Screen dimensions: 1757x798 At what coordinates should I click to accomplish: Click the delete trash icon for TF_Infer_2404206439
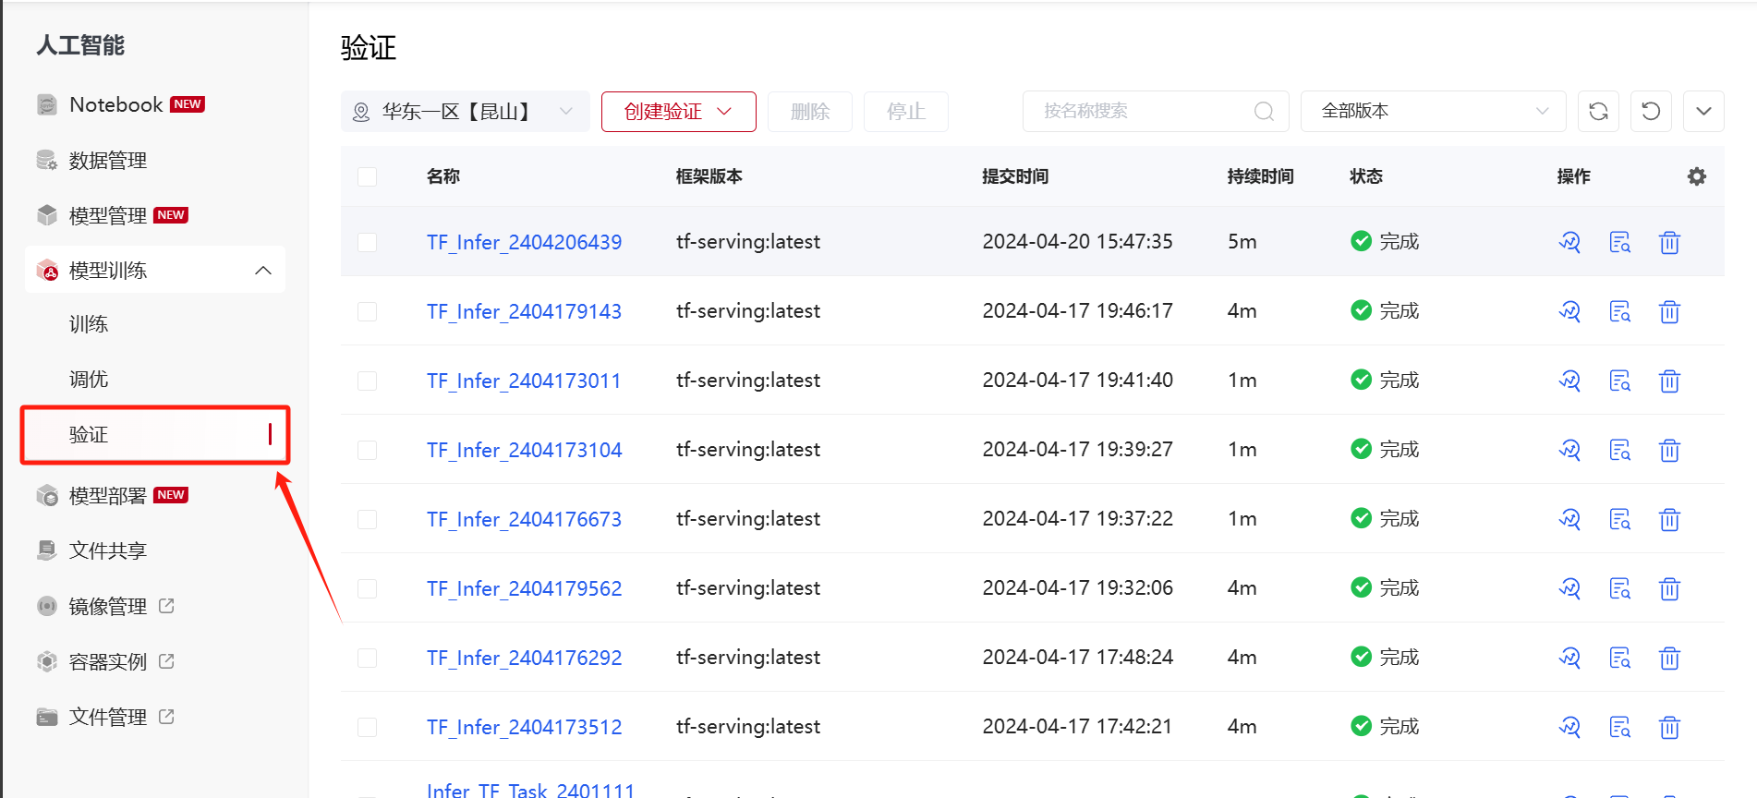(x=1668, y=242)
